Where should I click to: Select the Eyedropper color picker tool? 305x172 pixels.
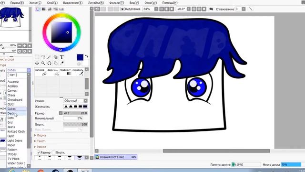tap(61, 63)
